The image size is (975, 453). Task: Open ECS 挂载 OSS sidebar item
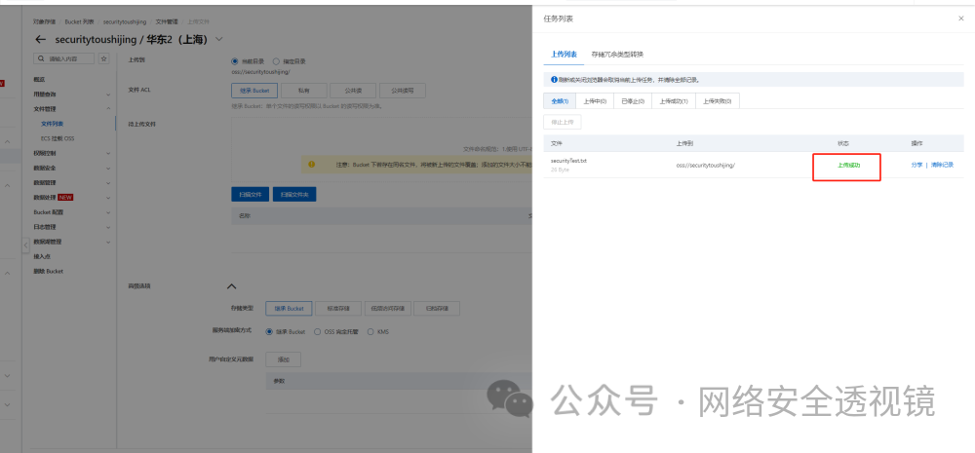(58, 138)
